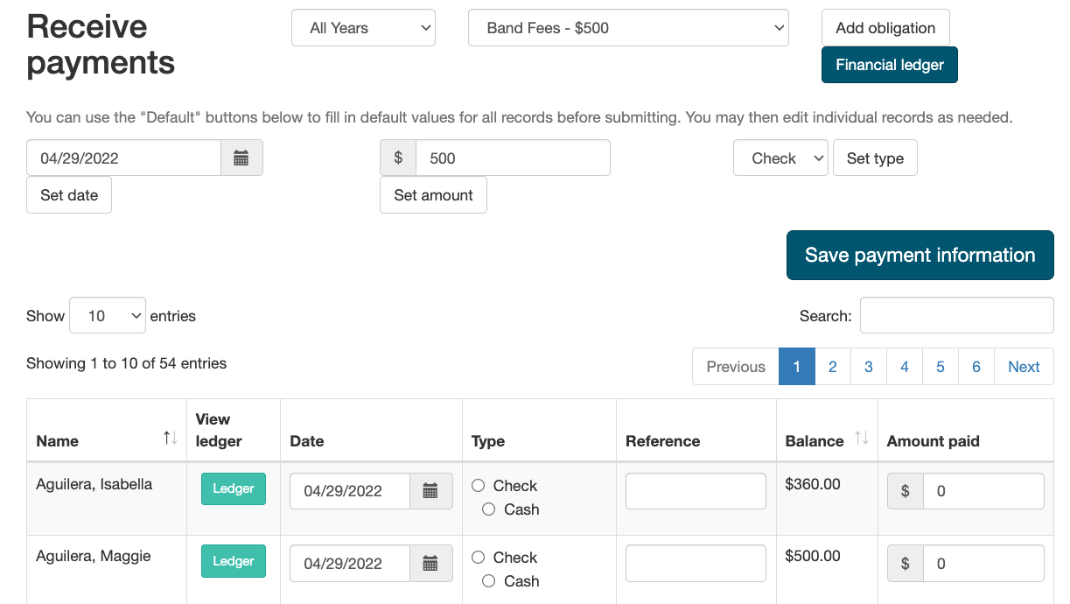Open calendar picker for default date
The width and height of the screenshot is (1070, 604).
pyautogui.click(x=241, y=158)
